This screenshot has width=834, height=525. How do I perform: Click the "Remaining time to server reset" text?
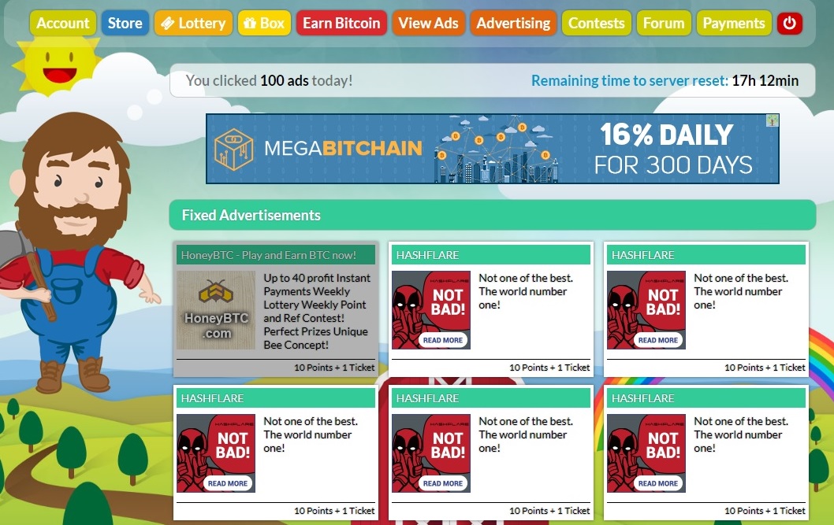630,81
